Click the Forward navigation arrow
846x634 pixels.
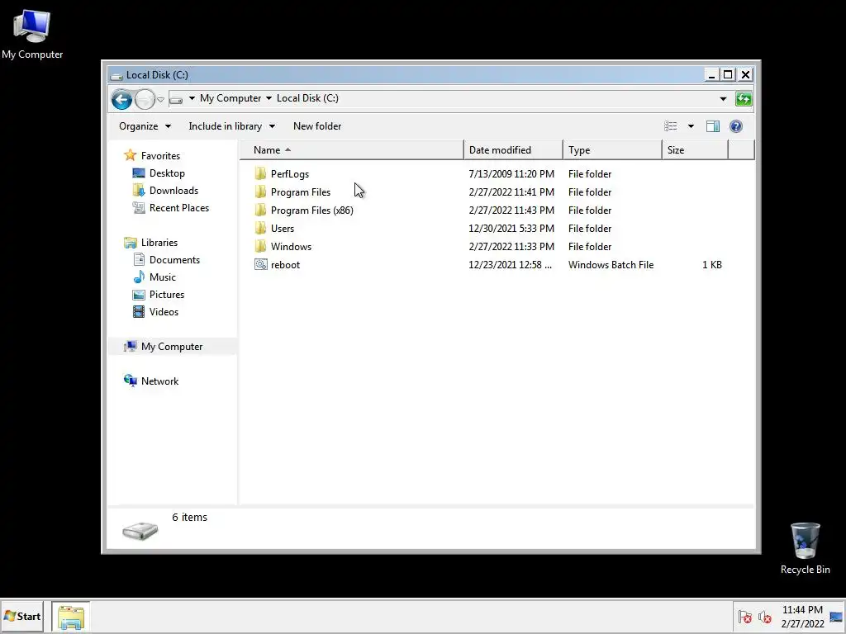tap(145, 99)
